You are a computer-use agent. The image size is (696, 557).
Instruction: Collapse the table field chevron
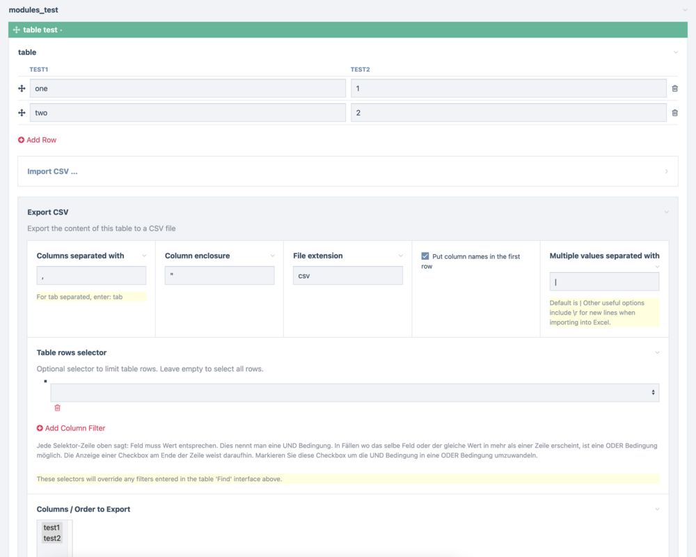click(x=675, y=52)
